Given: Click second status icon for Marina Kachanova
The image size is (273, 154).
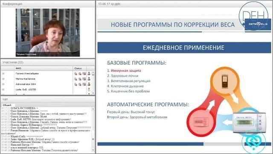Looking at the screenshot, I should coord(80,79).
